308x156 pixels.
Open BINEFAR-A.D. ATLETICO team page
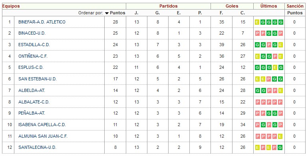(x=42, y=22)
